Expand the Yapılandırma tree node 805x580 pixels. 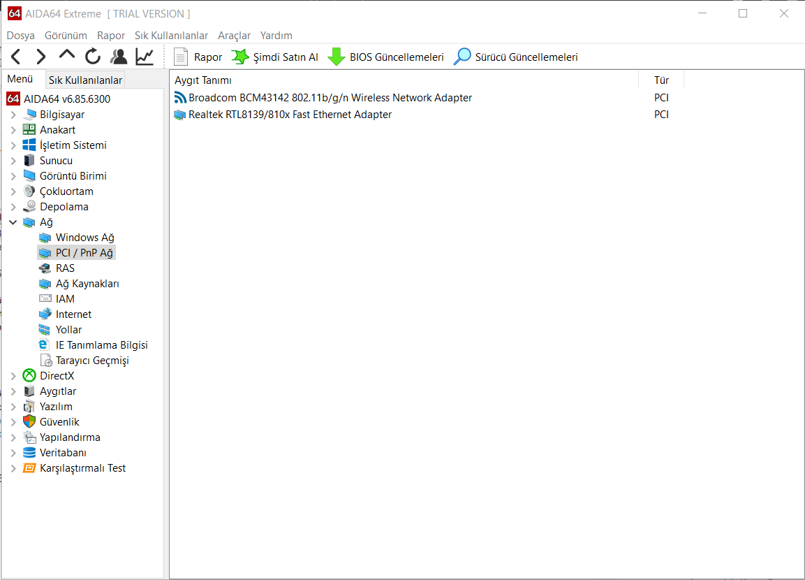(13, 437)
